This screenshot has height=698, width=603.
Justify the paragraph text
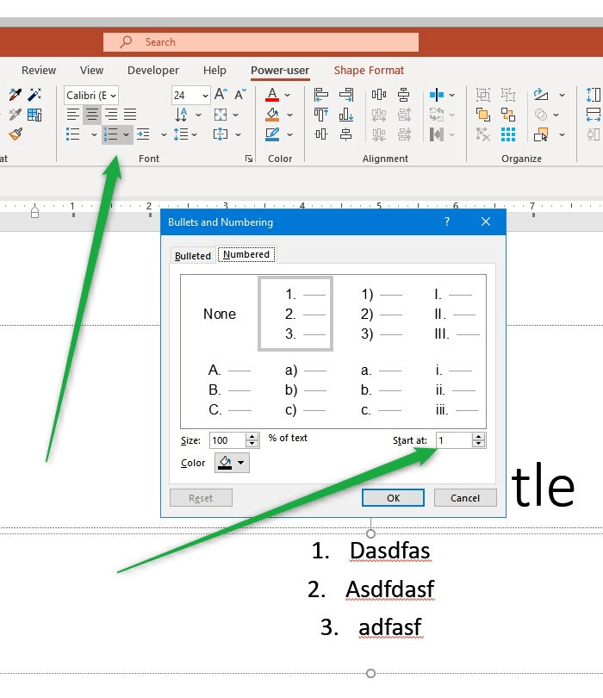(x=130, y=115)
